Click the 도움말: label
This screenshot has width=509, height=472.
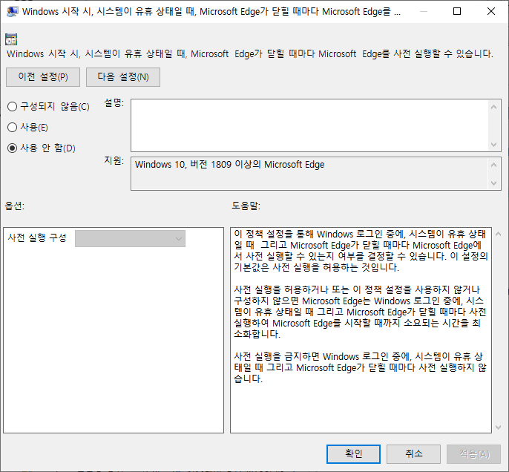(x=246, y=206)
